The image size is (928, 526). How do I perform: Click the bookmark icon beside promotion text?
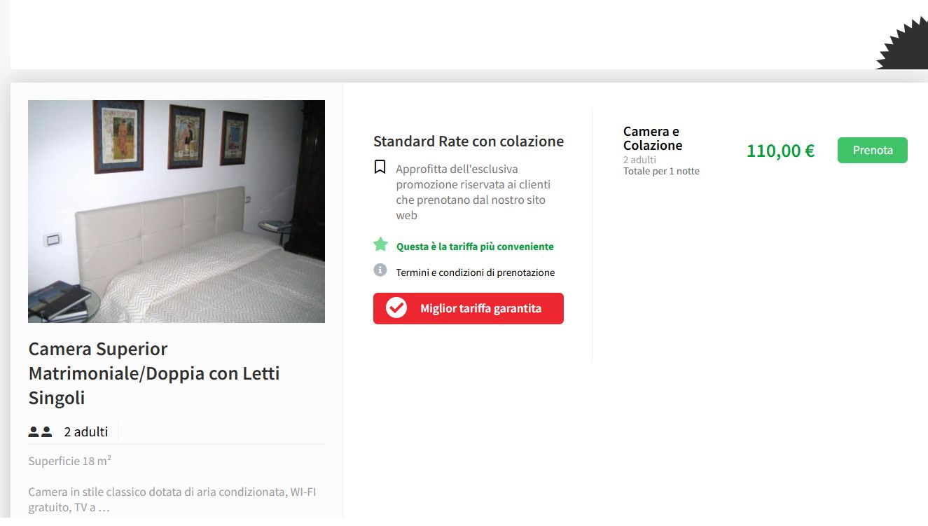pyautogui.click(x=380, y=167)
